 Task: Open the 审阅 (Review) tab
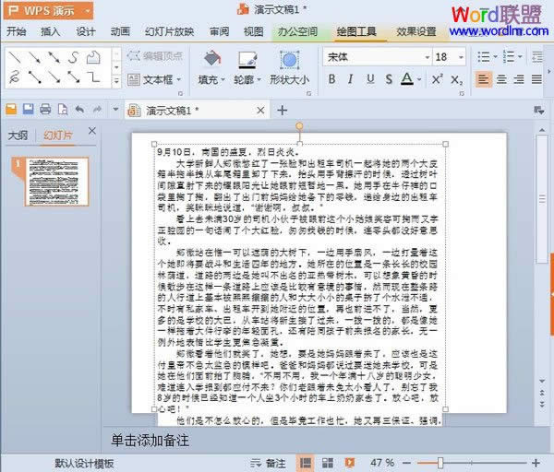[x=219, y=31]
